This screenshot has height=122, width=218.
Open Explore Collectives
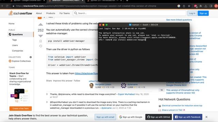pos(20,61)
